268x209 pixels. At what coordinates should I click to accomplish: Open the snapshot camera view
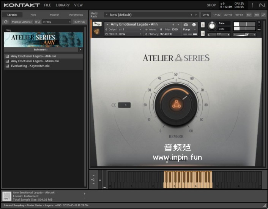[186, 25]
